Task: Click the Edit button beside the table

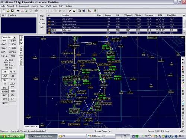Action: [42, 20]
